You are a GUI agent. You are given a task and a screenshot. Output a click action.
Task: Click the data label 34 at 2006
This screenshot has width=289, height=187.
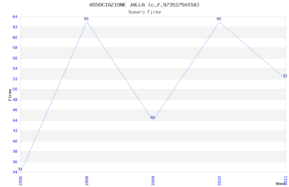tap(20, 169)
